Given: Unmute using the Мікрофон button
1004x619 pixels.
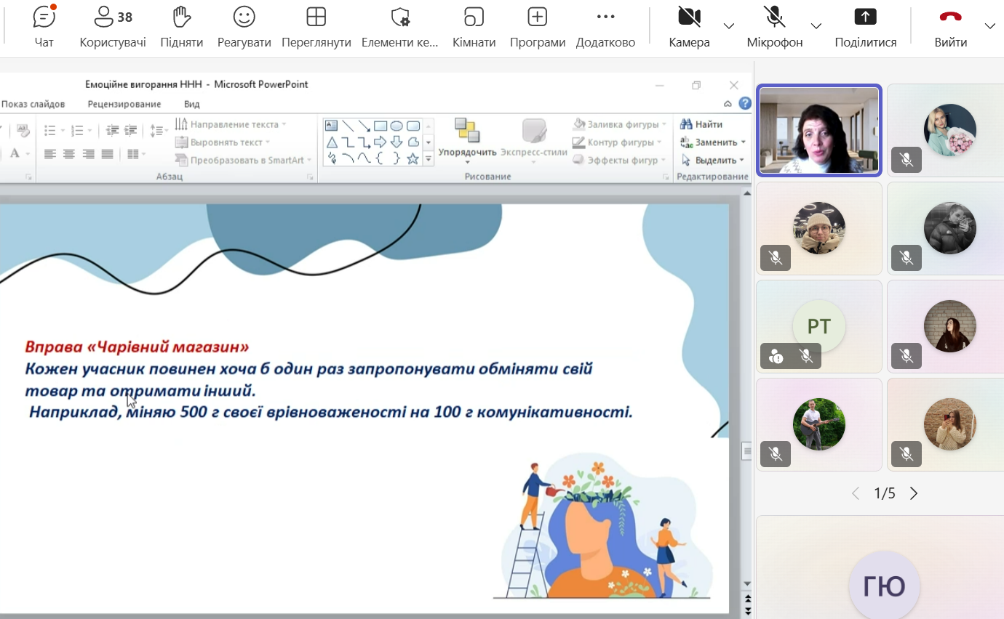Looking at the screenshot, I should tap(774, 27).
